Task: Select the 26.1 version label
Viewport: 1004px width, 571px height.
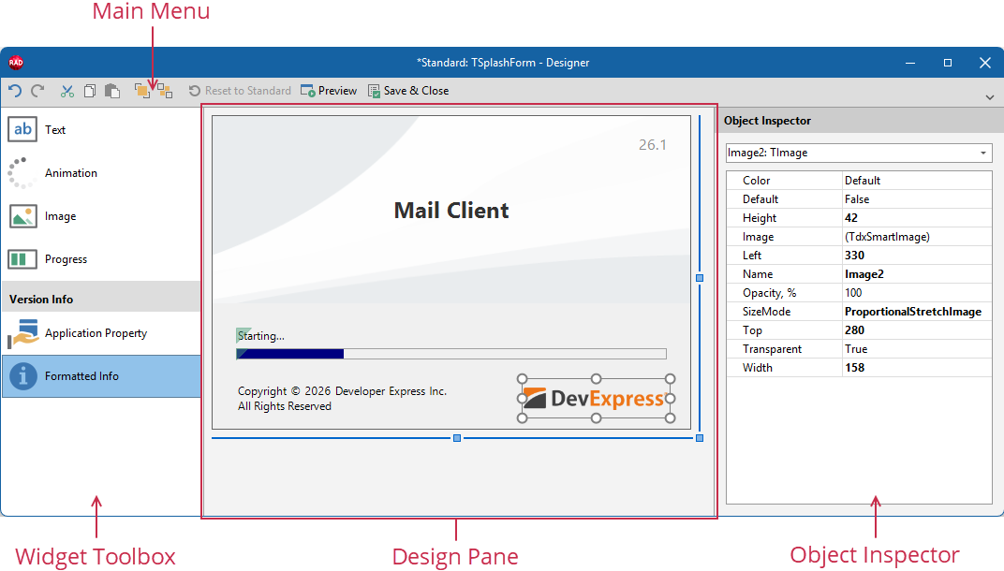Action: 653,145
